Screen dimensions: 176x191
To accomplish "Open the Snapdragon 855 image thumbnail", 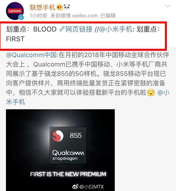I will [x=60, y=150].
